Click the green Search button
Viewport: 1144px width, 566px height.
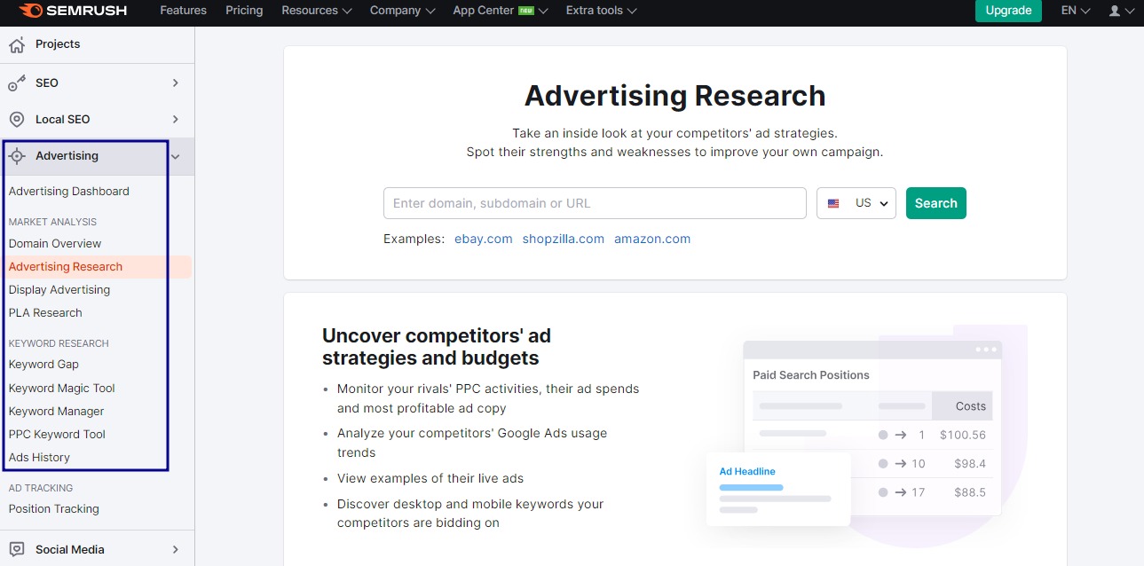tap(936, 203)
